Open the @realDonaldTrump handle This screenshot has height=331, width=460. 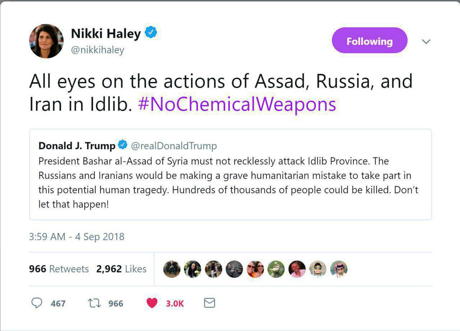pyautogui.click(x=174, y=146)
